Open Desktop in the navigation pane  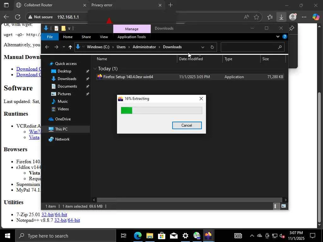[64, 71]
